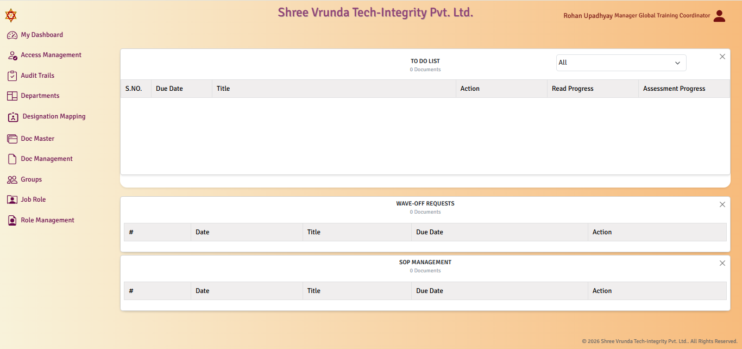742x349 pixels.
Task: Click the Groups people icon
Action: pos(12,180)
